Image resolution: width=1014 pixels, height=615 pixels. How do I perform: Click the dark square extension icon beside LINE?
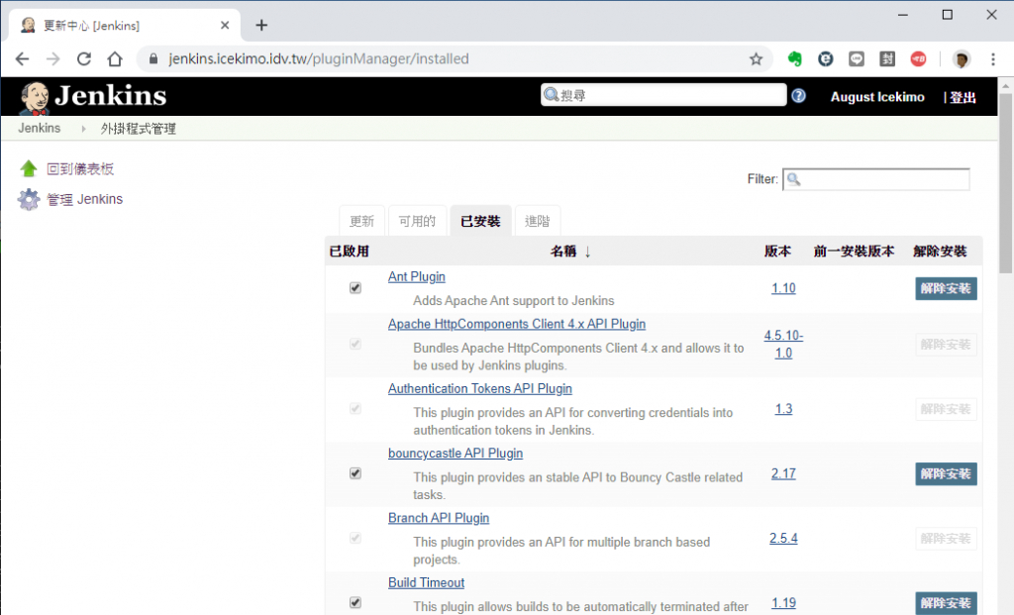(887, 58)
